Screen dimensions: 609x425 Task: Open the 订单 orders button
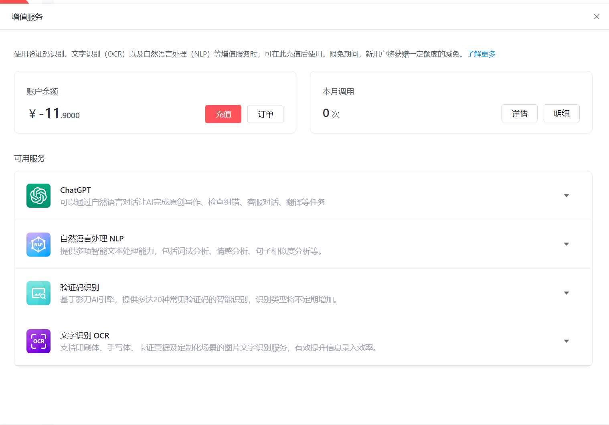tap(265, 114)
